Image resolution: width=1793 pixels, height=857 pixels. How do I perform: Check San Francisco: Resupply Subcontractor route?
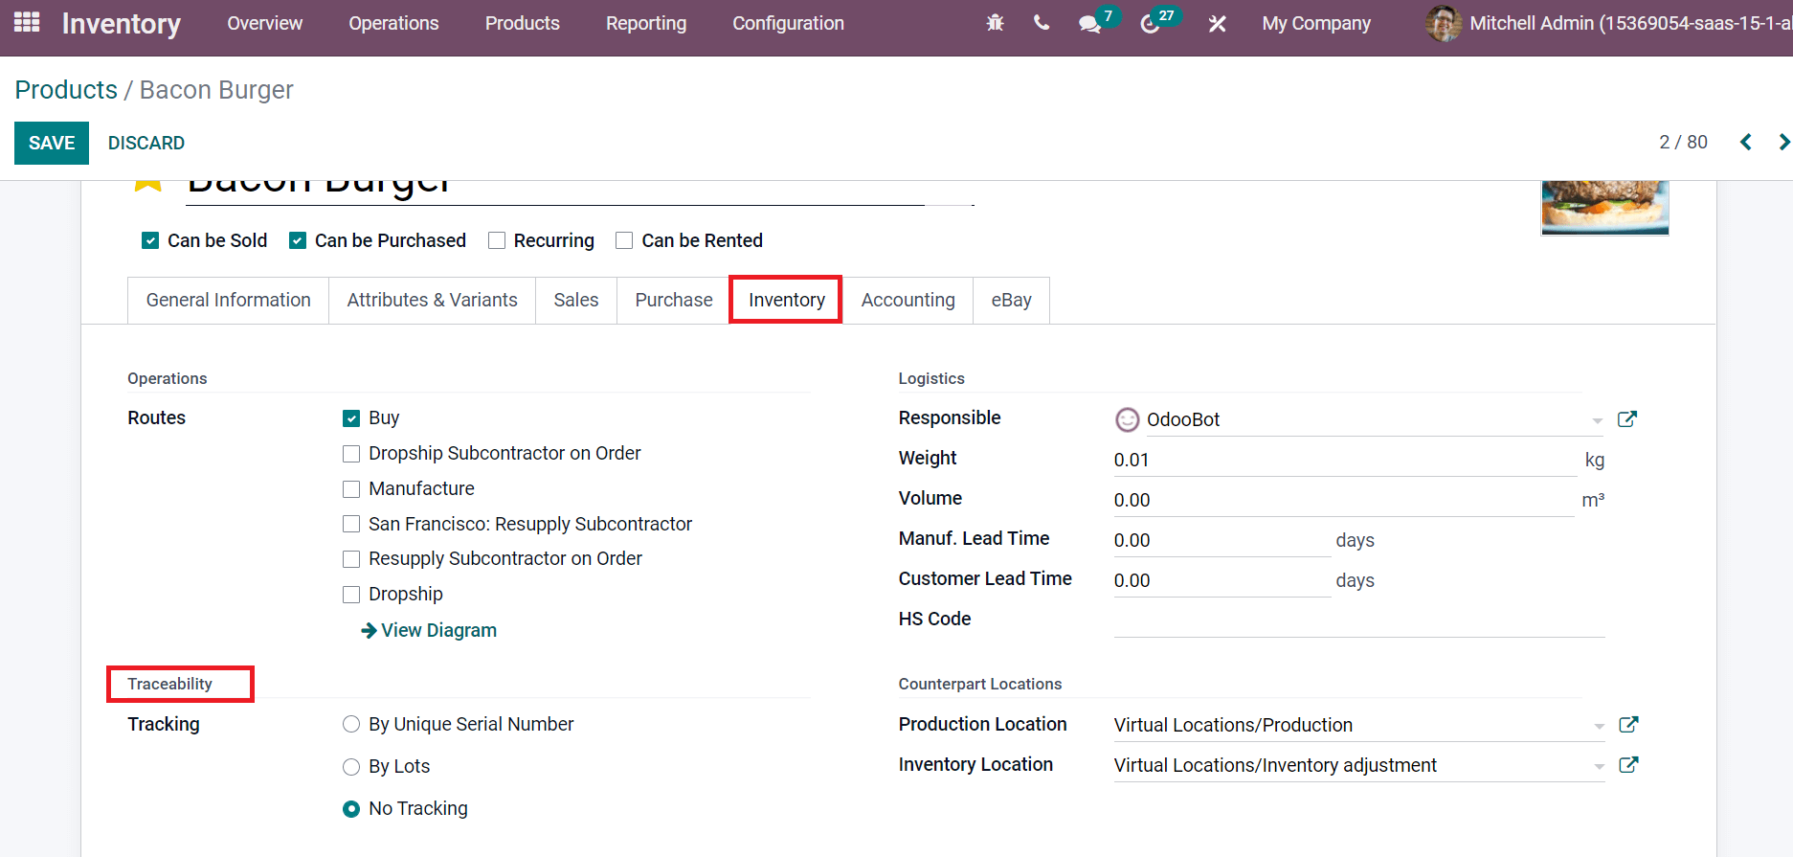[x=351, y=525]
